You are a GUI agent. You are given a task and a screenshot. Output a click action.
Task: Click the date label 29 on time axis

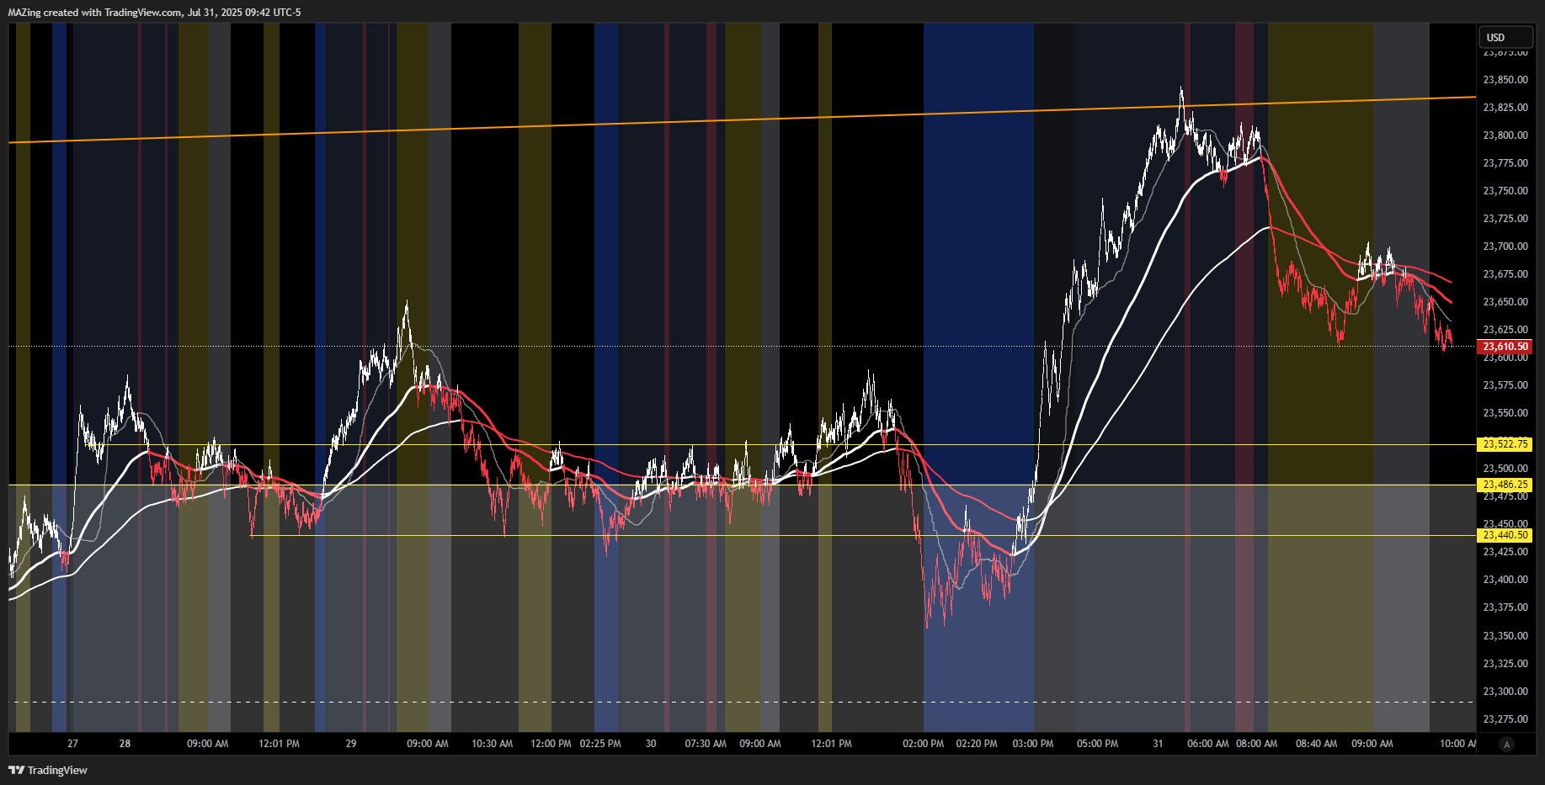tap(351, 744)
